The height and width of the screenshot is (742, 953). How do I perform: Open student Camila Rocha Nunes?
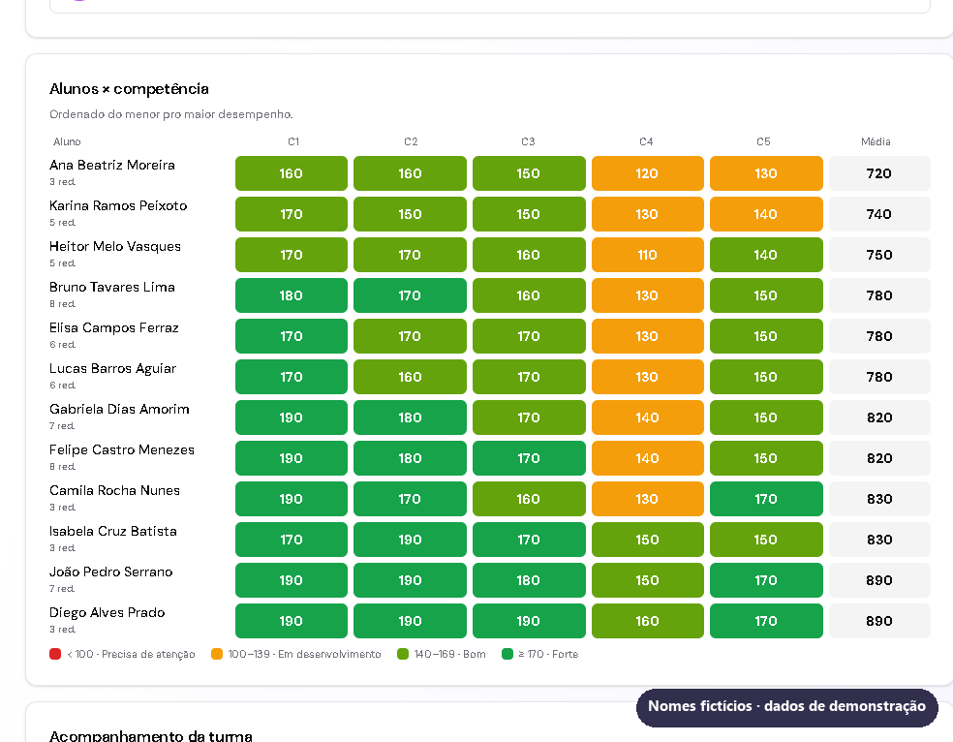114,490
